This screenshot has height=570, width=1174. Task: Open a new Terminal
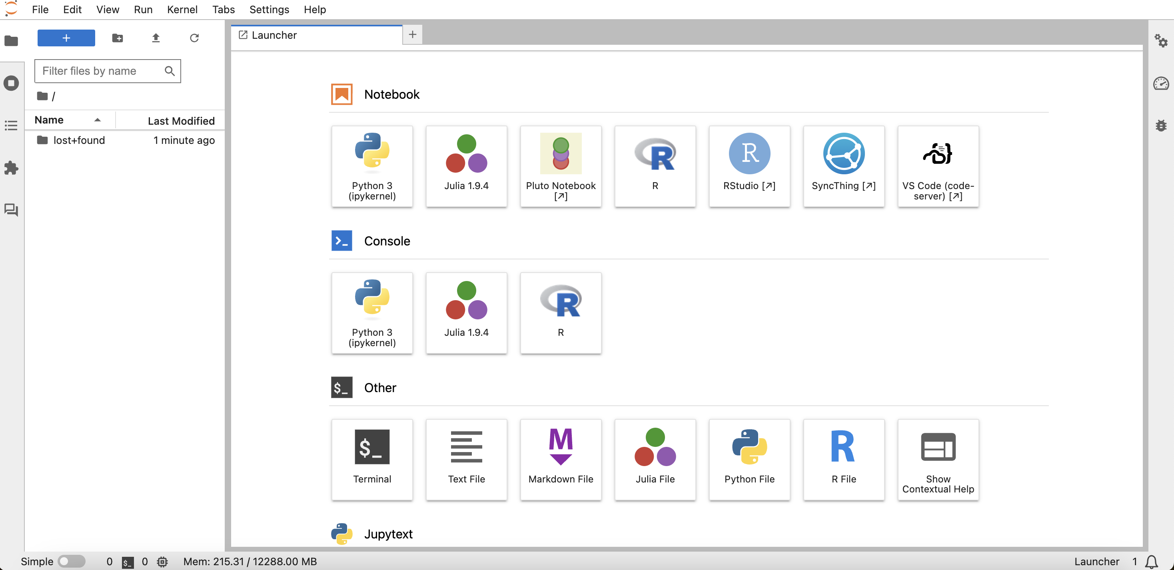coord(372,460)
